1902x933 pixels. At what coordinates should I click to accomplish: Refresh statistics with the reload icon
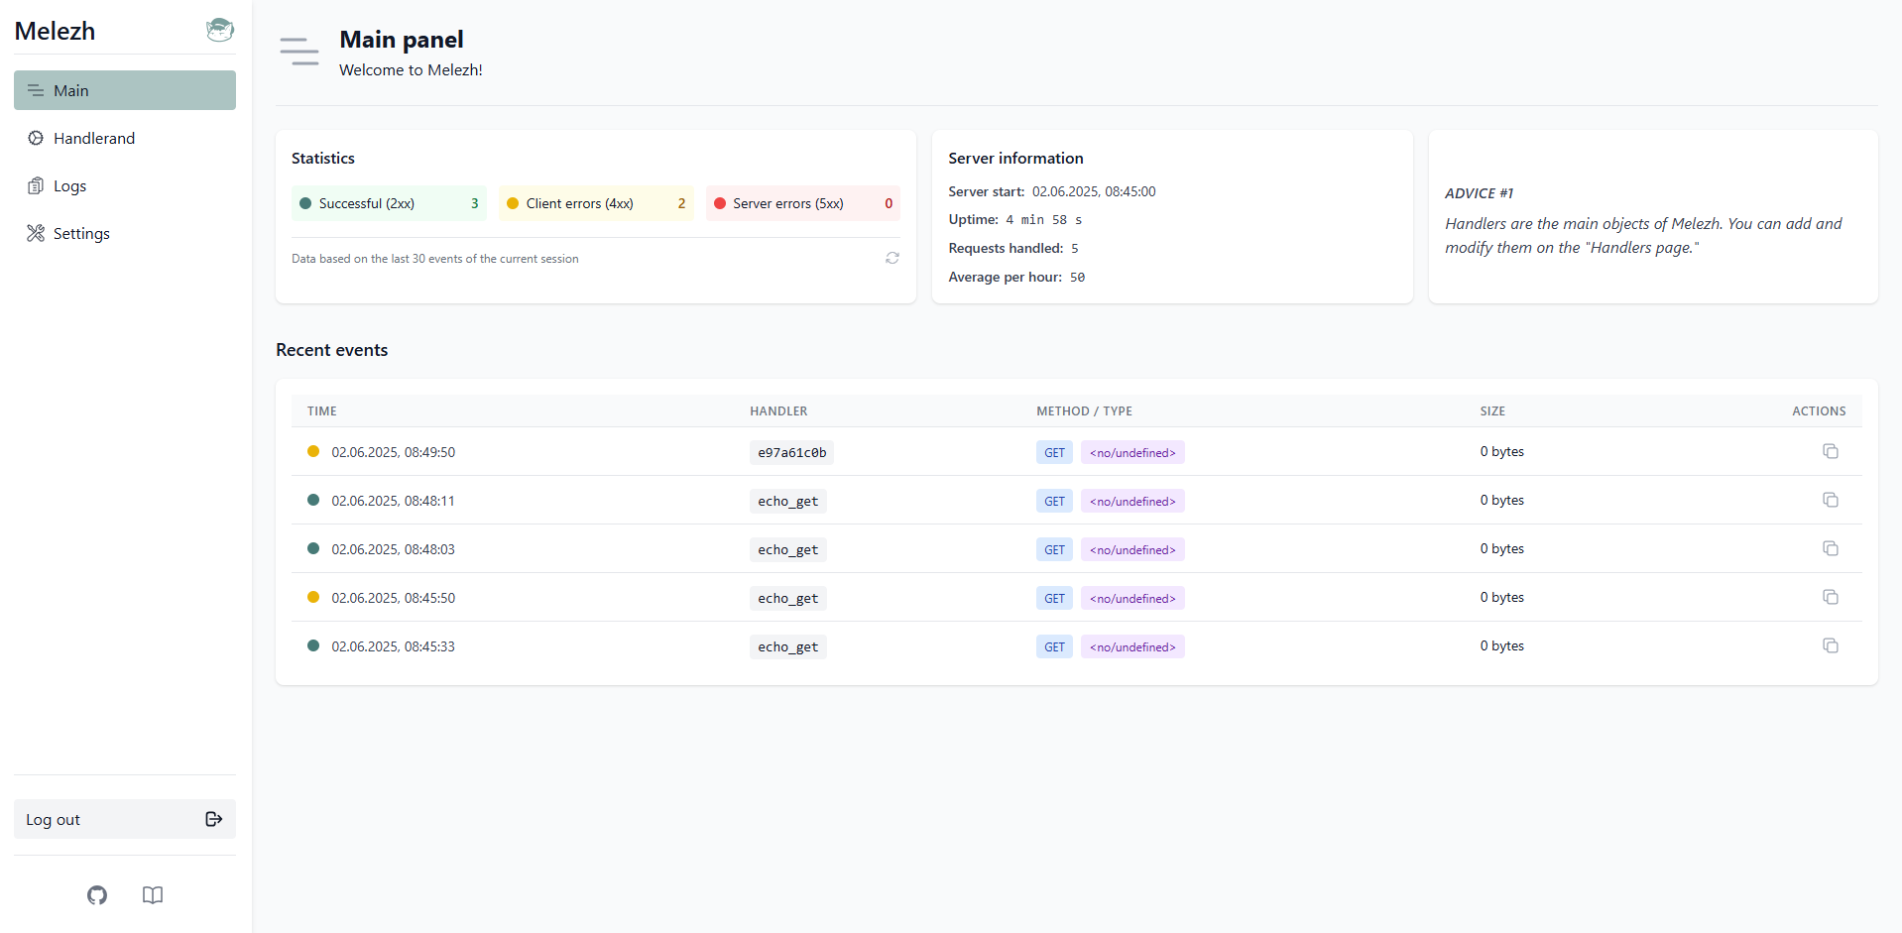point(892,258)
